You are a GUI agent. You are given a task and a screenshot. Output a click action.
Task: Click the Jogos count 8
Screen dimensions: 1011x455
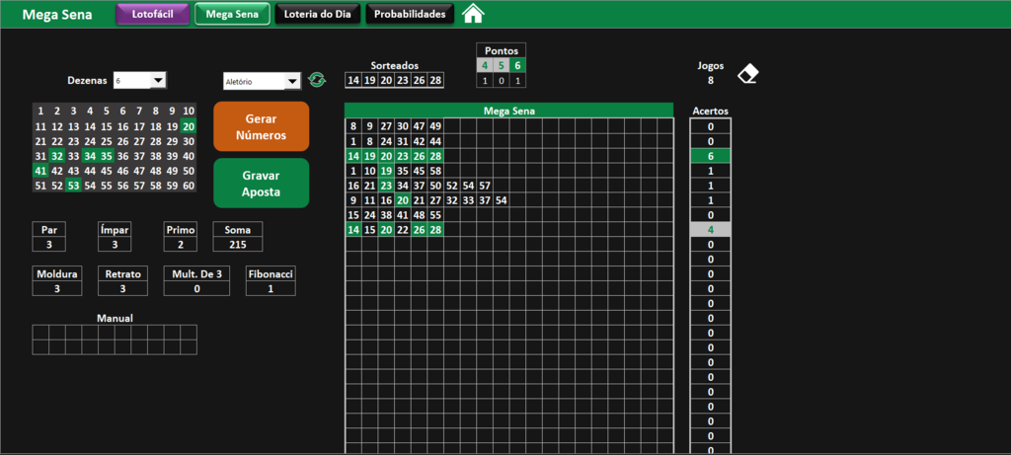711,81
